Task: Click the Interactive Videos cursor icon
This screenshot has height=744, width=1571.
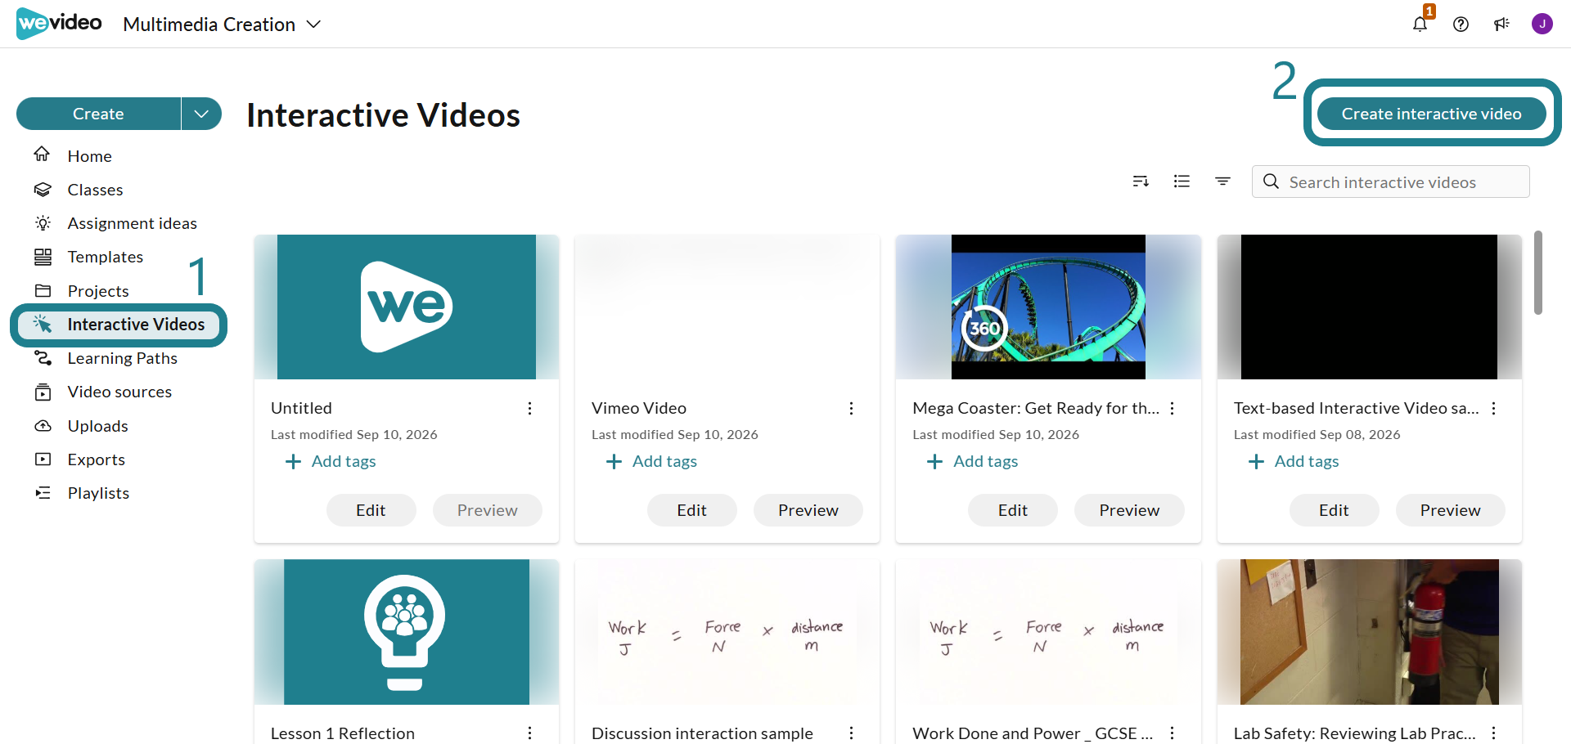Action: (x=43, y=325)
